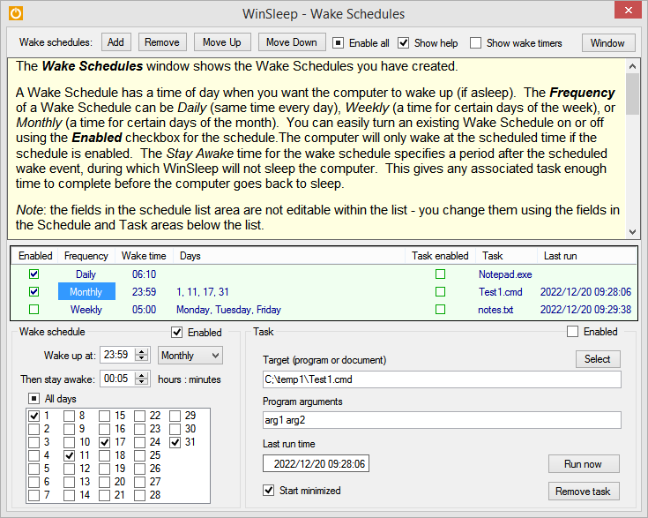Screen dimensions: 648x518
Task: Click the Run now button
Action: point(584,464)
